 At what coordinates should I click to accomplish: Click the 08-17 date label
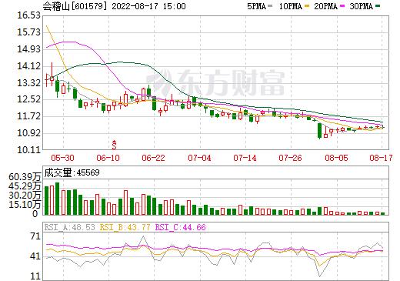coord(381,158)
